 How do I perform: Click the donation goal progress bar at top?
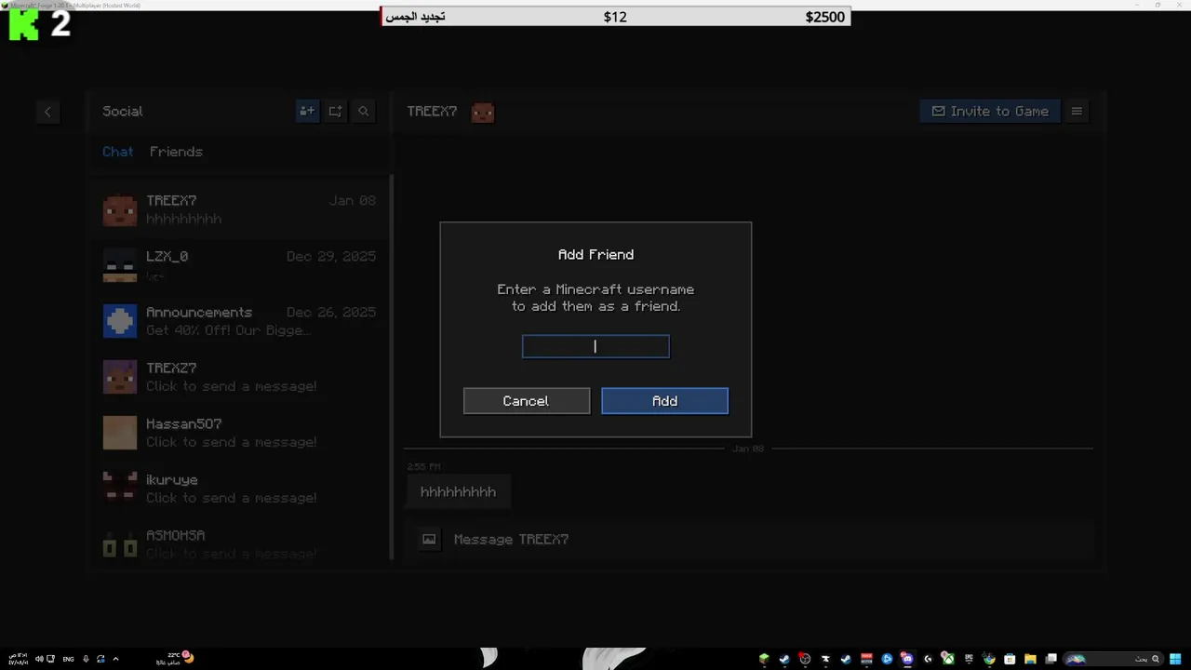[x=615, y=17]
